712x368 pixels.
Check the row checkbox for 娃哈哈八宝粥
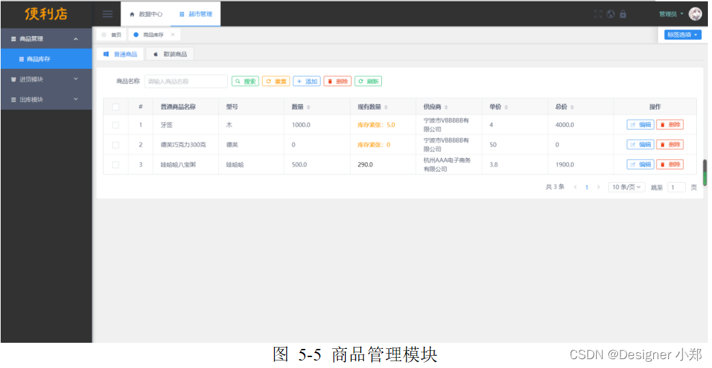coord(115,165)
